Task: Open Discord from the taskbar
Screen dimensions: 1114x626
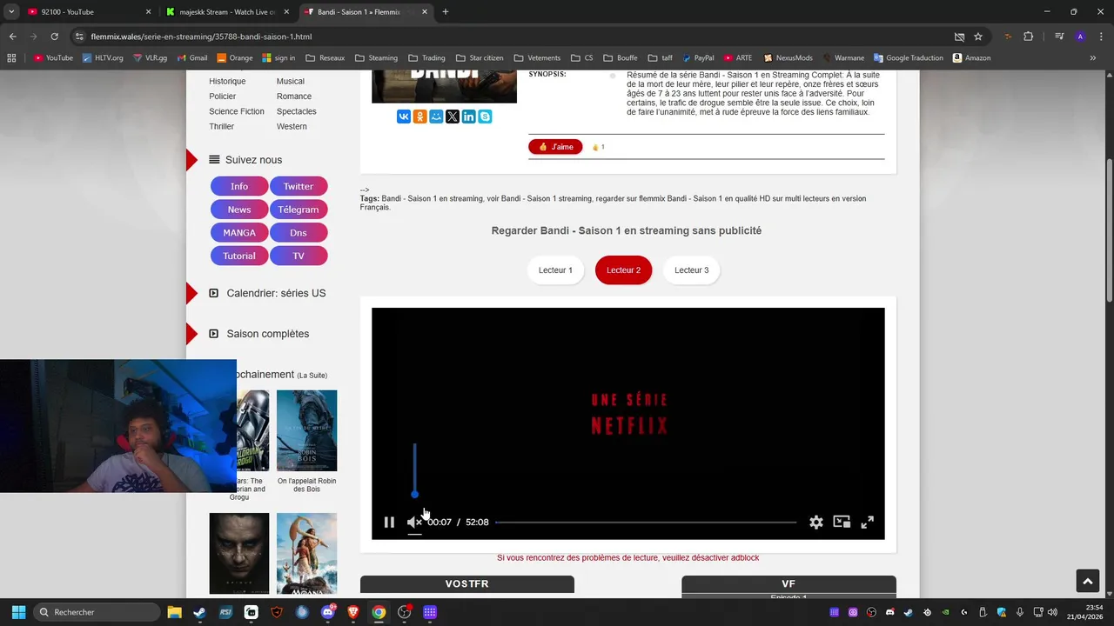Action: [328, 612]
